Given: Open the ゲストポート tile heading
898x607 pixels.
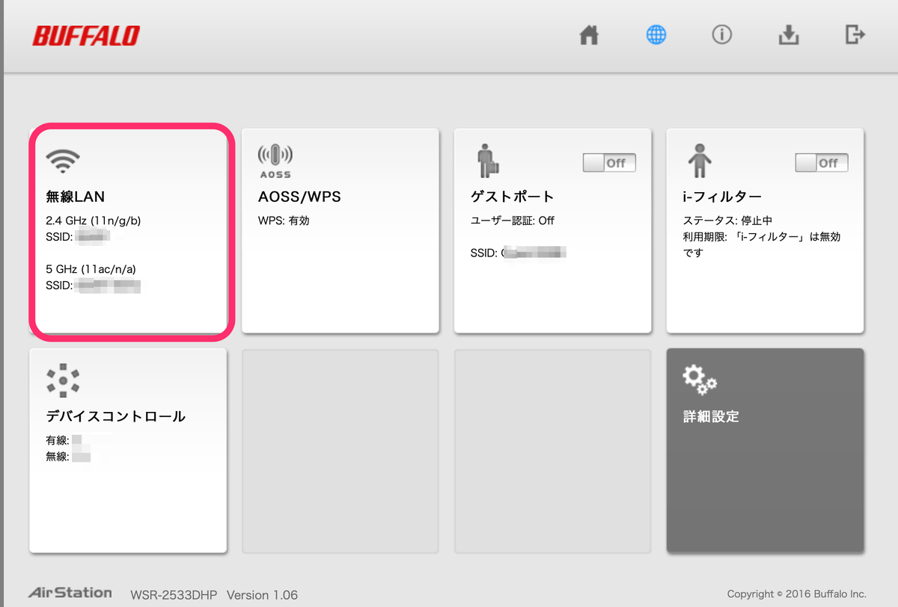Looking at the screenshot, I should coord(513,197).
